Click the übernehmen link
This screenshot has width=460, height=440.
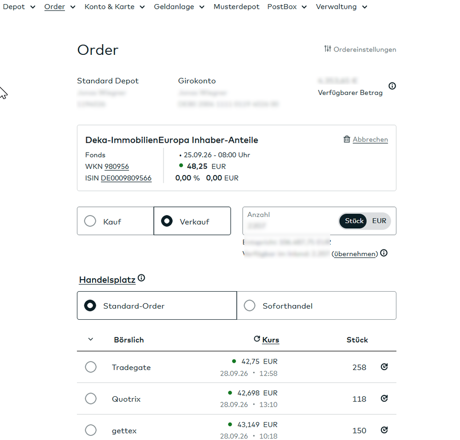pos(355,253)
